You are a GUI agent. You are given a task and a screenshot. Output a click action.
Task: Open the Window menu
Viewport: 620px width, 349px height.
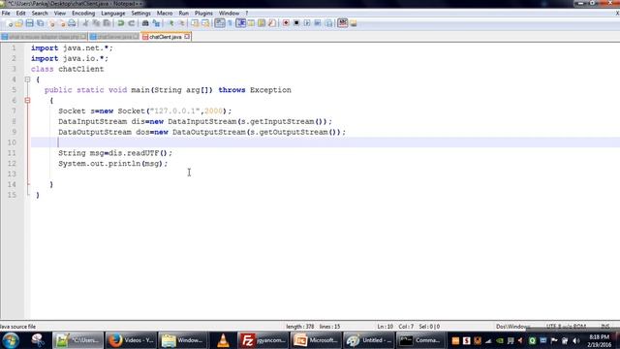pyautogui.click(x=229, y=13)
